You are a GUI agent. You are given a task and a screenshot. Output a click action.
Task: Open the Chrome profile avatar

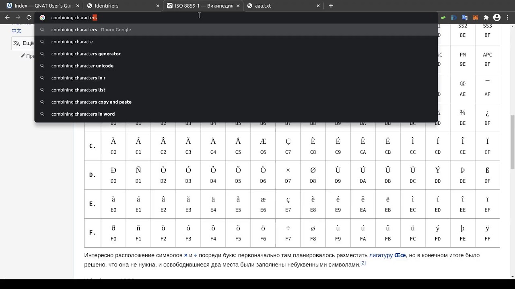click(497, 18)
